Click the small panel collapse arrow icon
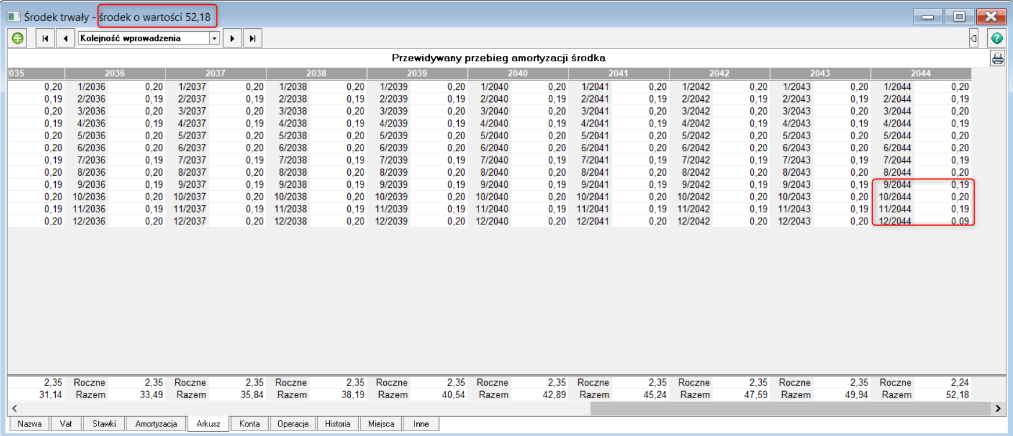The height and width of the screenshot is (436, 1013). (x=973, y=38)
